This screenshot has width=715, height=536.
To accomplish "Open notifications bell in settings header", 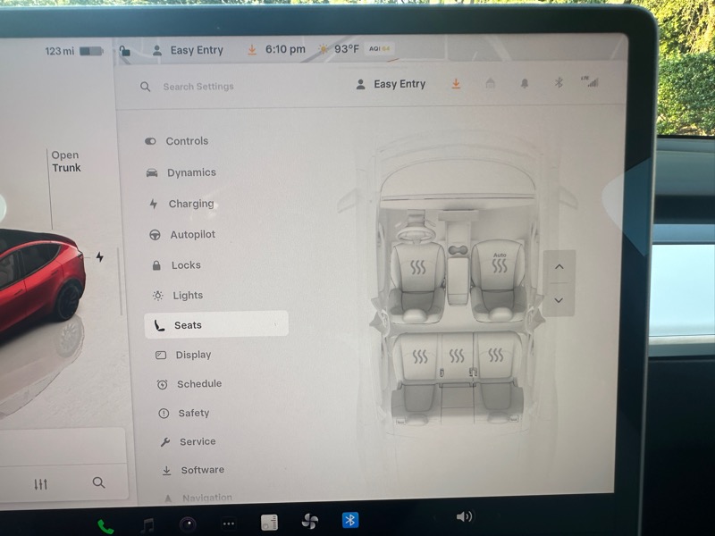I will click(x=525, y=83).
